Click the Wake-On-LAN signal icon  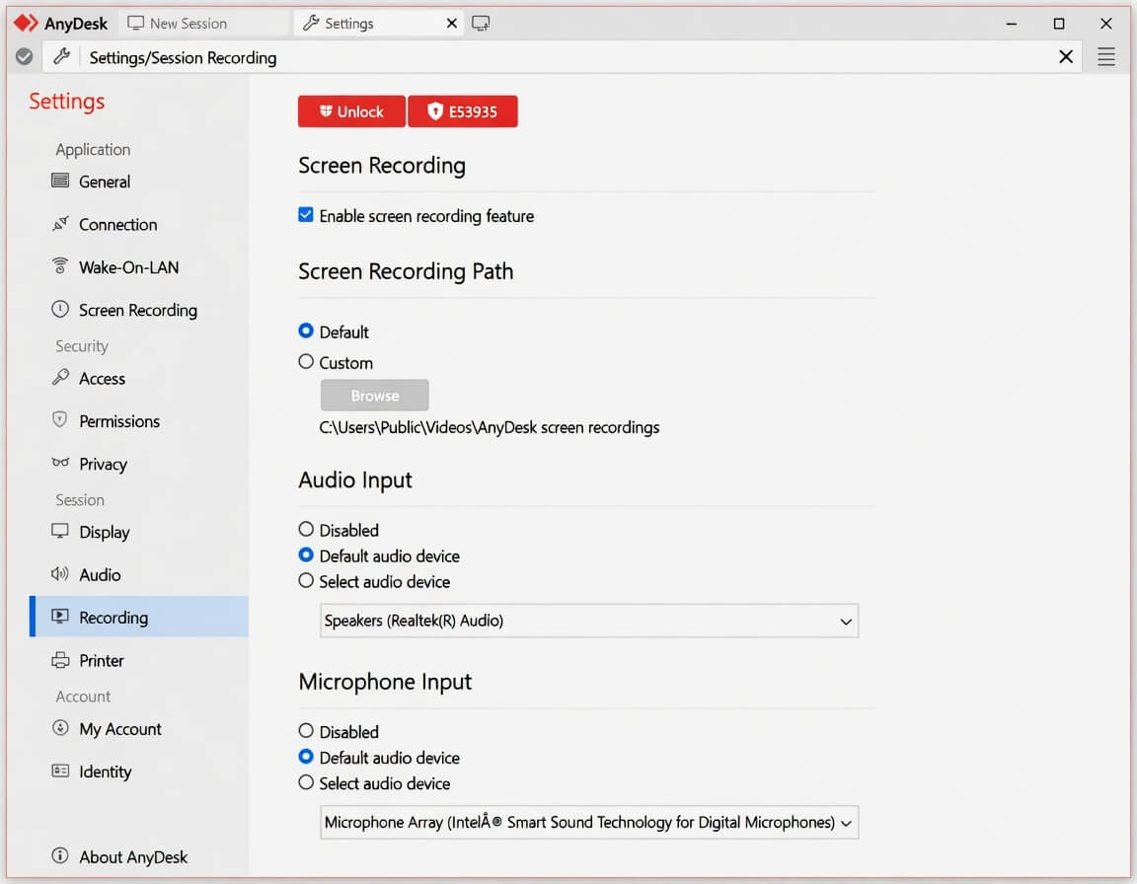[x=60, y=266]
